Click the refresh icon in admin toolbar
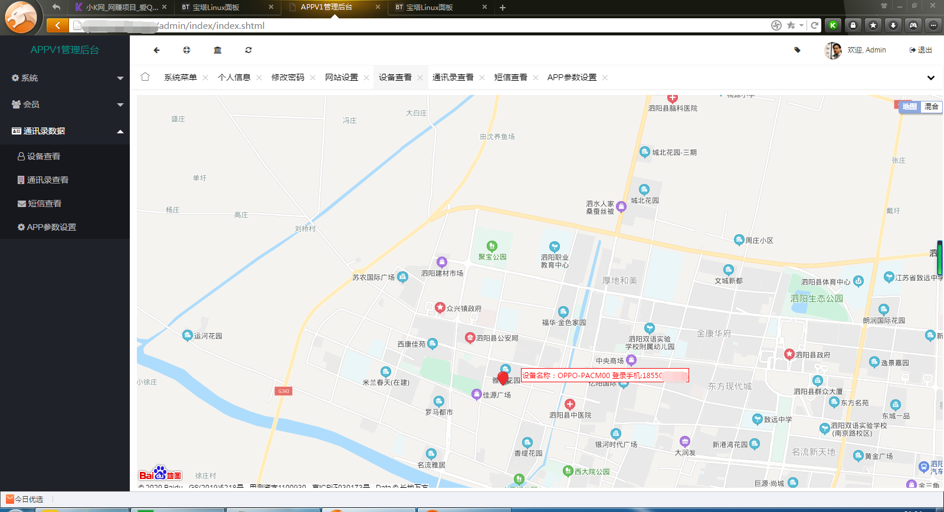The image size is (944, 512). pos(248,50)
